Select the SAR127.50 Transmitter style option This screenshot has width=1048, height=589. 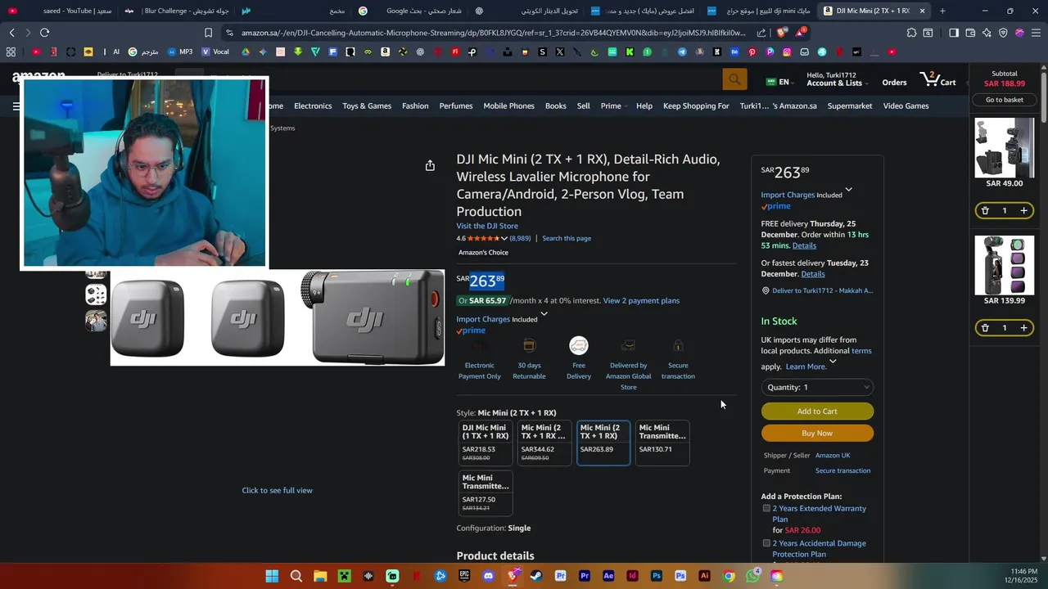coord(486,493)
